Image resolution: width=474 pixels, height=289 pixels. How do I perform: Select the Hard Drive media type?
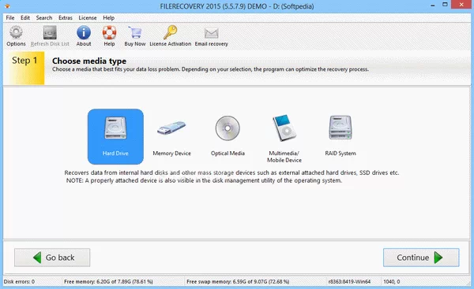115,136
